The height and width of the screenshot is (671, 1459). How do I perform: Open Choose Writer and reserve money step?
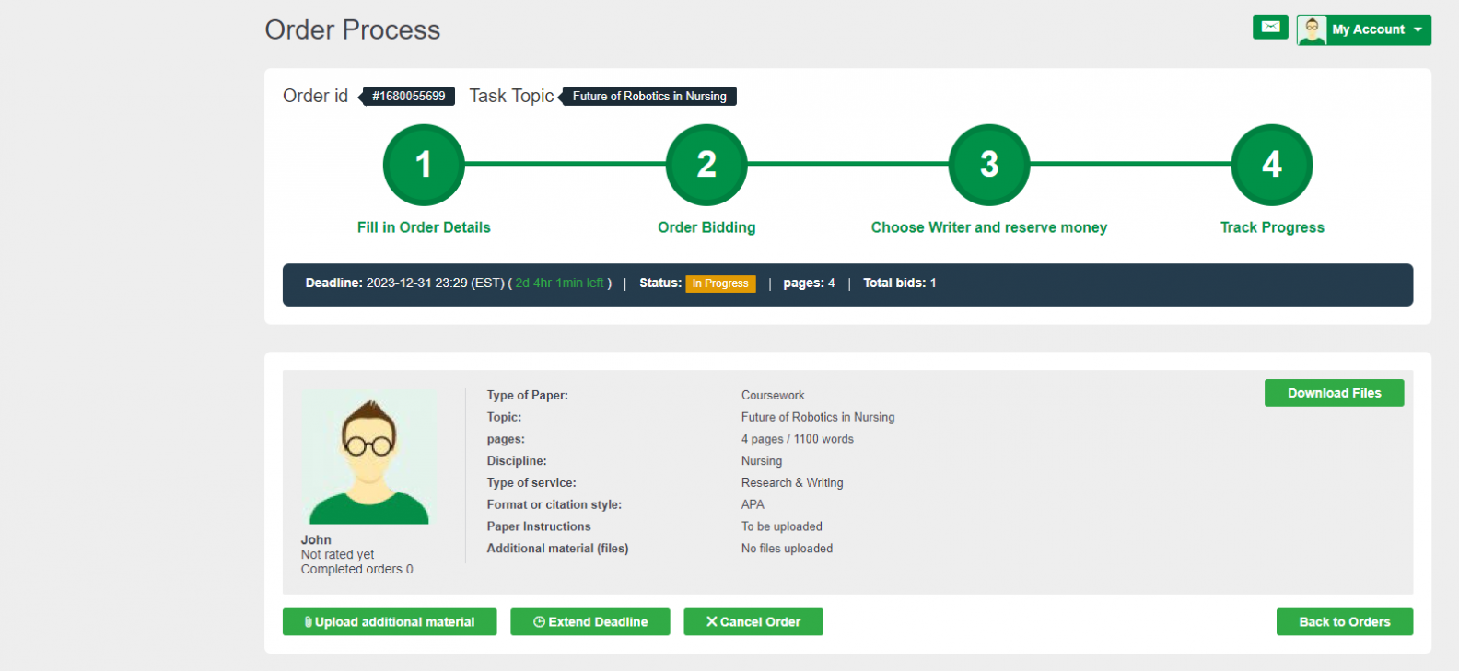coord(989,227)
